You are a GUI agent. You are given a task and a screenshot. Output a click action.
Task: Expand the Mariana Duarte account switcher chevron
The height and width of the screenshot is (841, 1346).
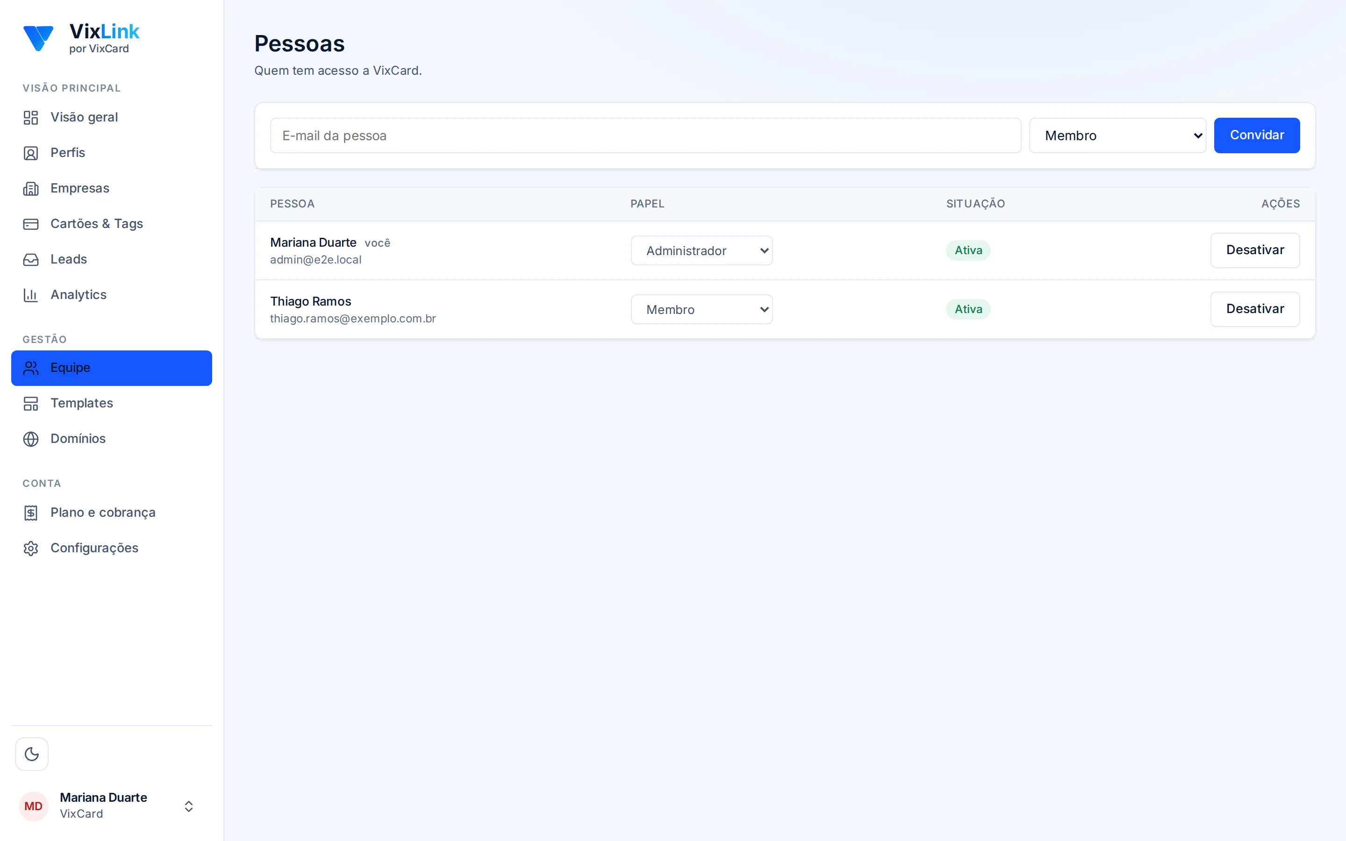click(x=188, y=806)
